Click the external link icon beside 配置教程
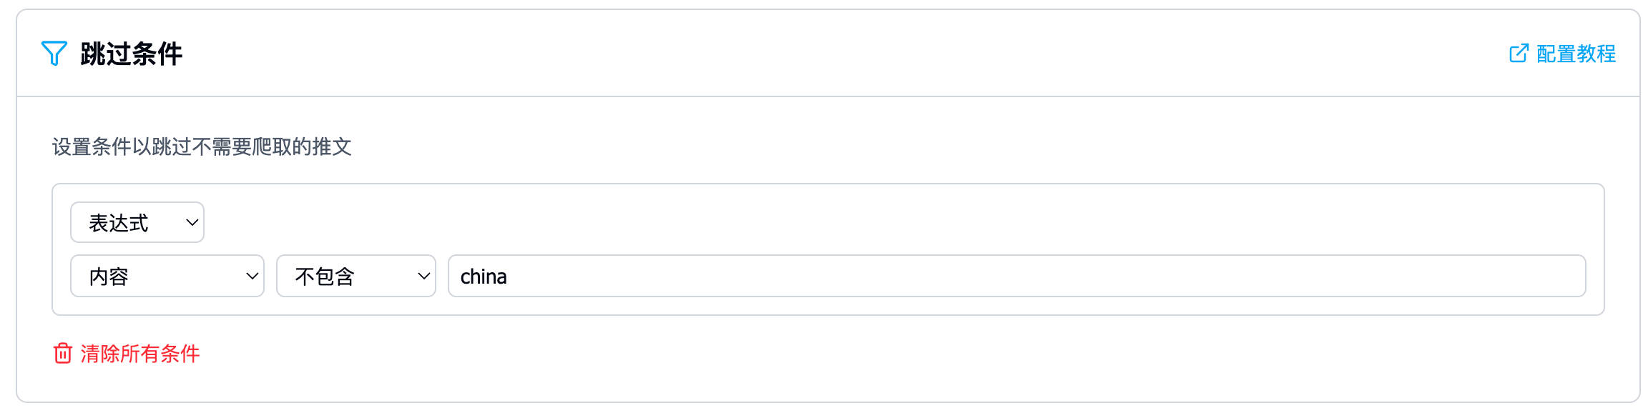This screenshot has width=1648, height=413. tap(1519, 54)
